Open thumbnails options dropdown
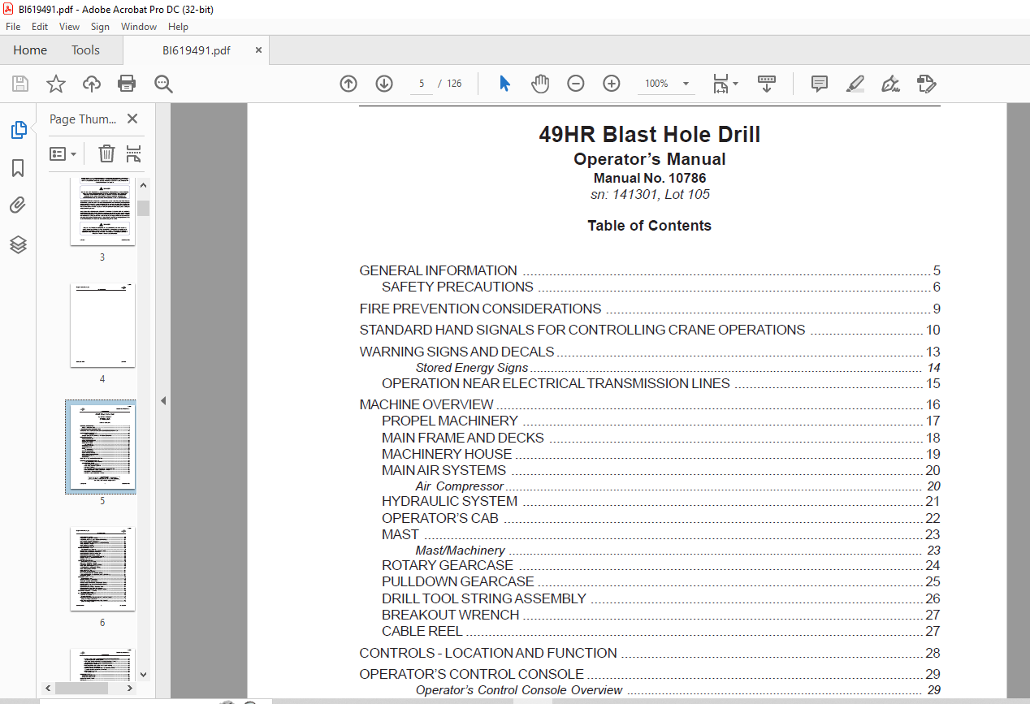The image size is (1030, 704). 63,153
